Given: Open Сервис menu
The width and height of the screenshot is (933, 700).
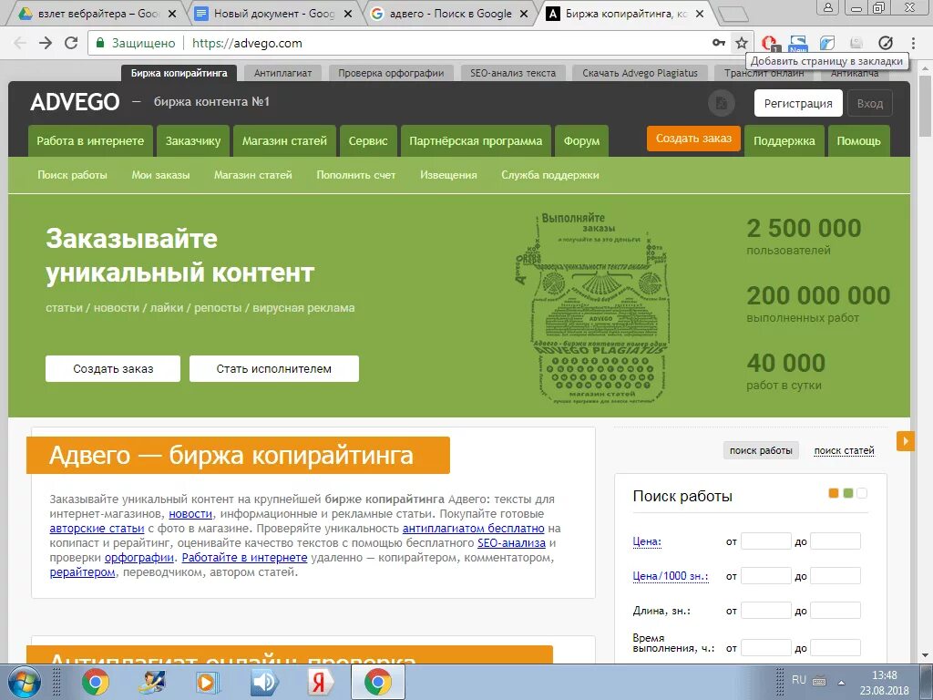Looking at the screenshot, I should pyautogui.click(x=368, y=141).
